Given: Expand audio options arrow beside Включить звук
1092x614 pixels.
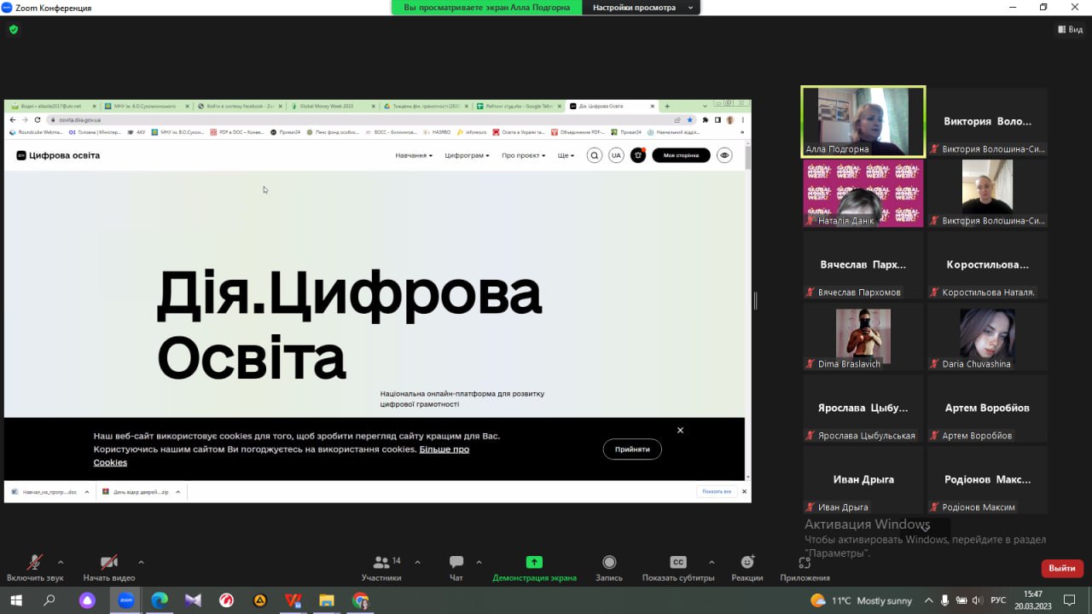Looking at the screenshot, I should (61, 562).
